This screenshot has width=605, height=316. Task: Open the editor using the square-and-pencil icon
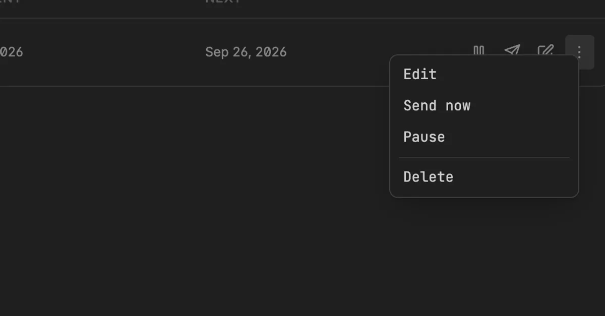546,50
